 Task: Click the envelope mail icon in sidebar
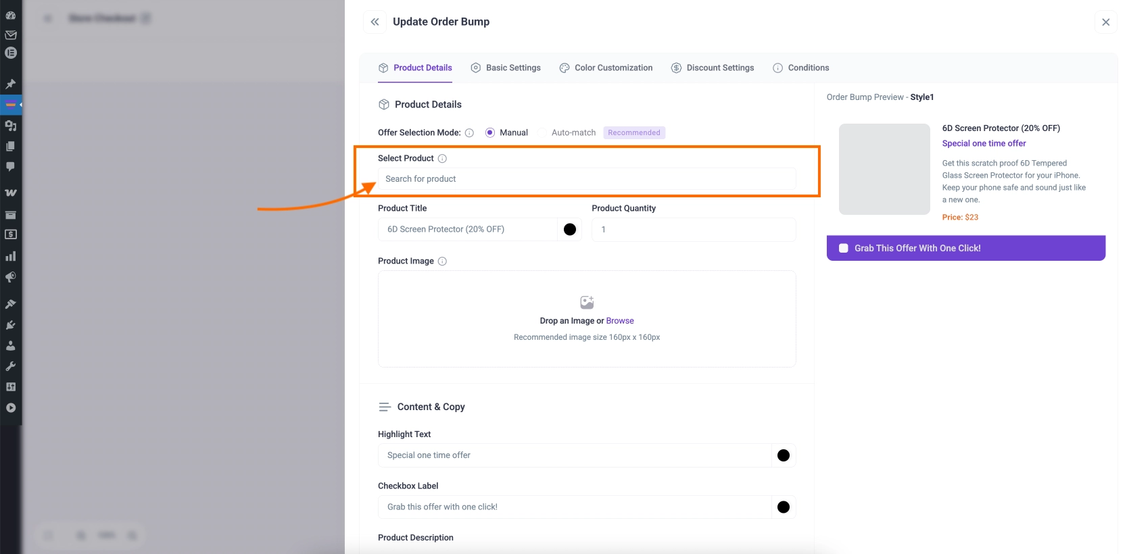pos(11,34)
